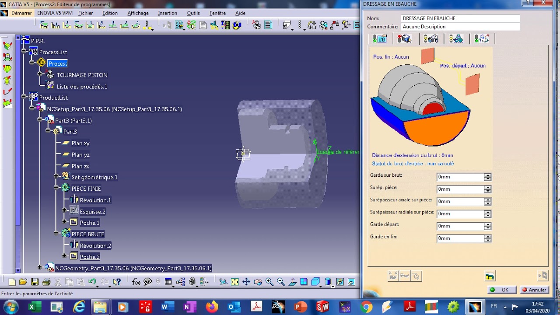The width and height of the screenshot is (560, 315).
Task: Click the Surép. pièce value field
Action: [460, 189]
